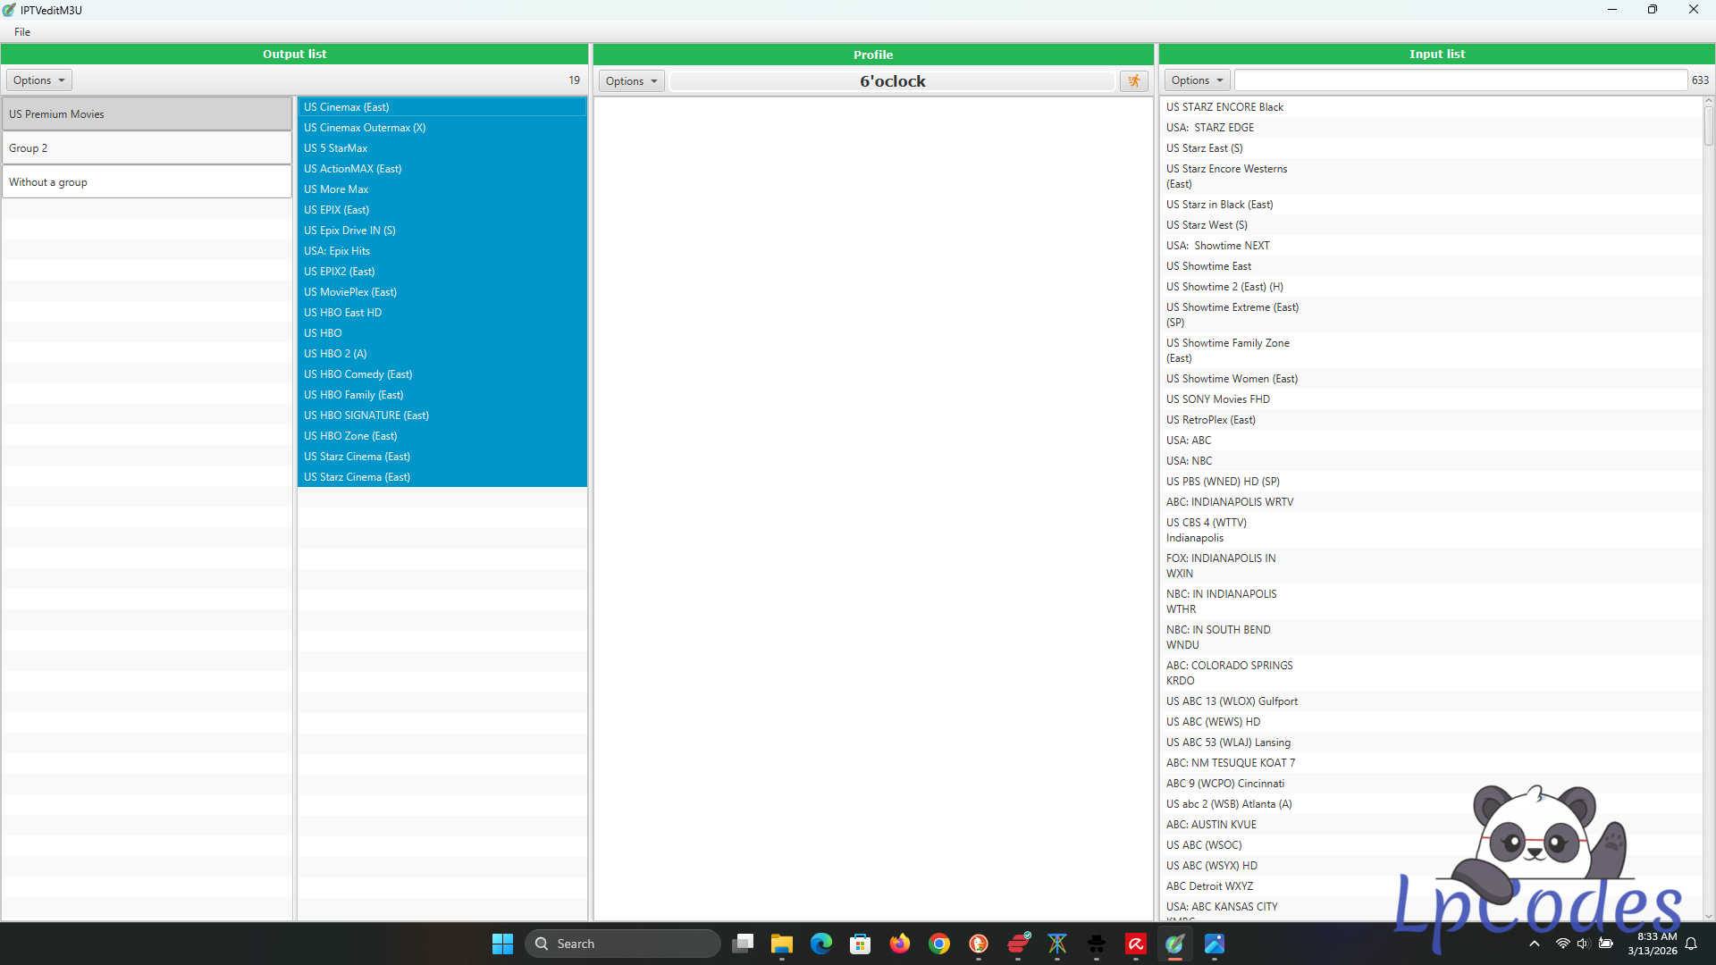The height and width of the screenshot is (965, 1716).
Task: Select the Group 2 group
Action: pyautogui.click(x=147, y=148)
